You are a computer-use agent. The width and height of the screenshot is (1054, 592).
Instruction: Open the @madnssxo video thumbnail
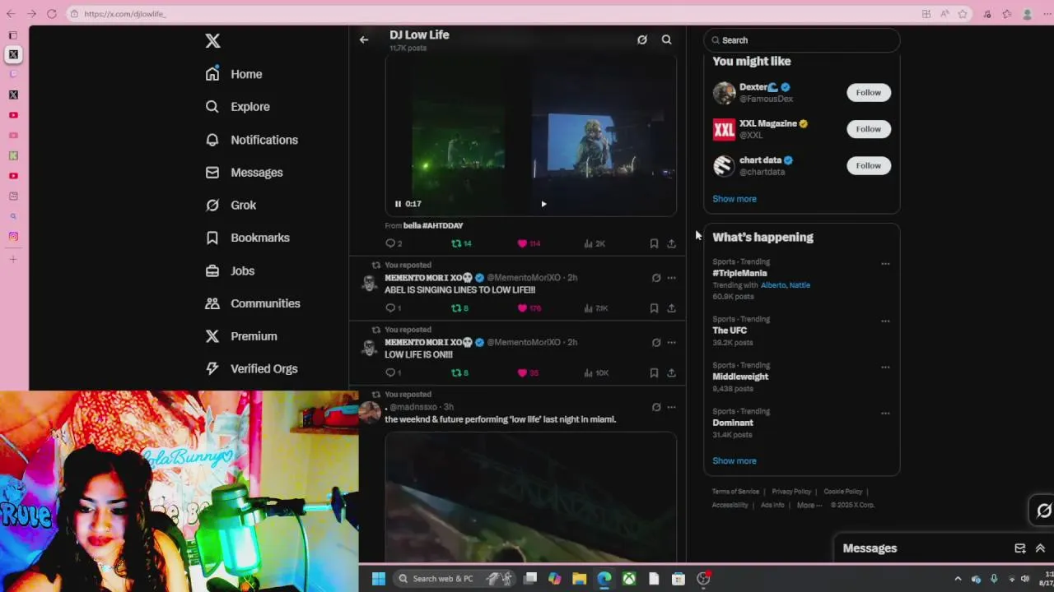(531, 497)
